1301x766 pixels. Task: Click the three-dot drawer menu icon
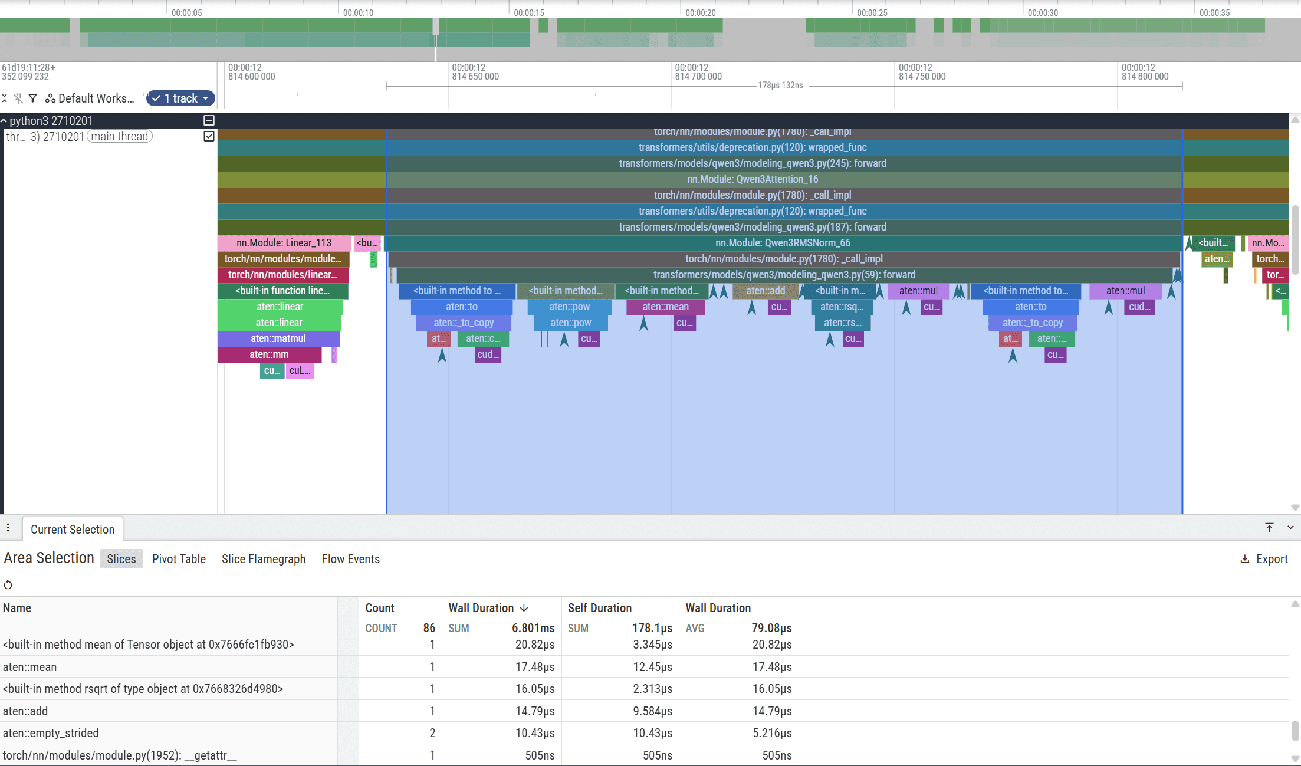(8, 528)
